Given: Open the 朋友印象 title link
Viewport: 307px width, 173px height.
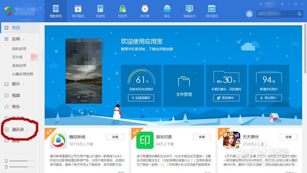Looking at the screenshot, I should tap(164, 137).
